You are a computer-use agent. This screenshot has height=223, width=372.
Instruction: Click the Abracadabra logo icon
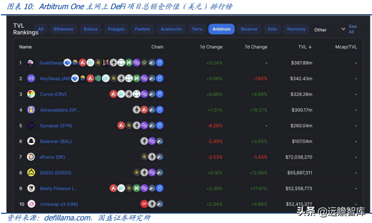tap(31, 110)
